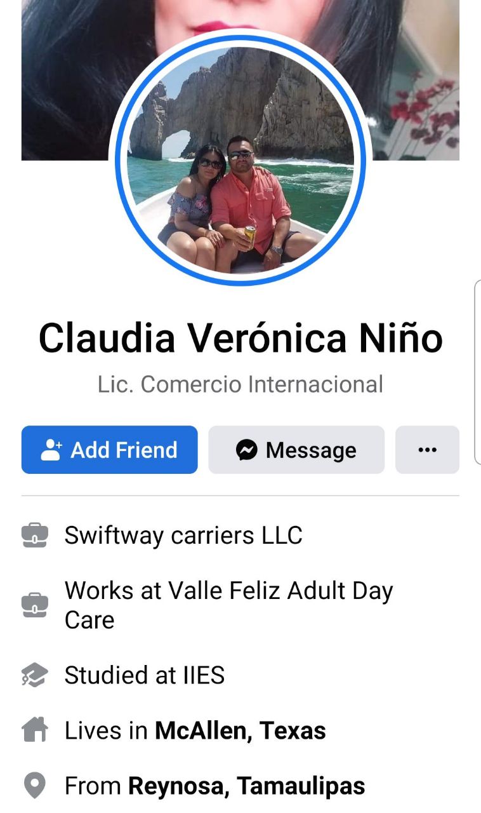Click the Lic. Comercio Internacional bio text
Screen dimensions: 481x813
[240, 384]
